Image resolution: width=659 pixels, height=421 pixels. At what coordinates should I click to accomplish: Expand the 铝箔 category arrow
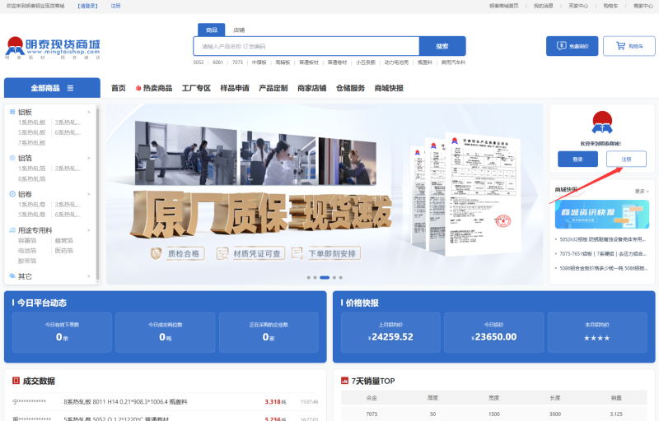click(x=89, y=158)
